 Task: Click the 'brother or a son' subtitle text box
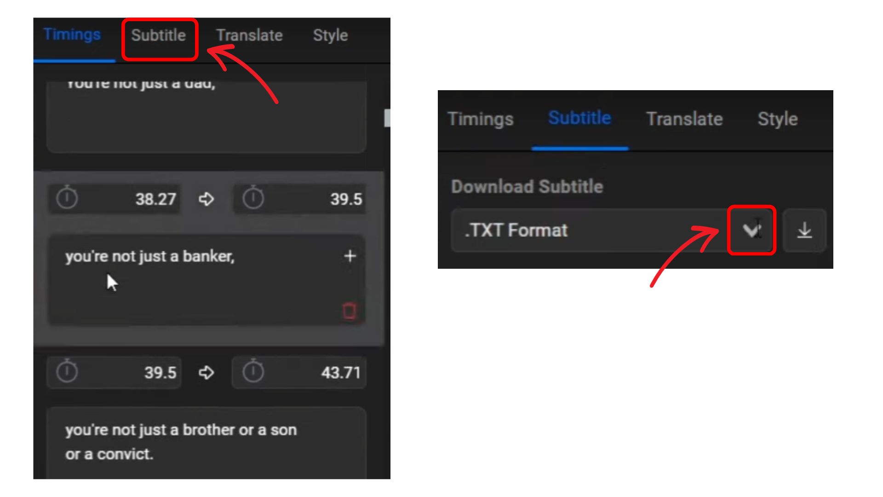coord(206,443)
